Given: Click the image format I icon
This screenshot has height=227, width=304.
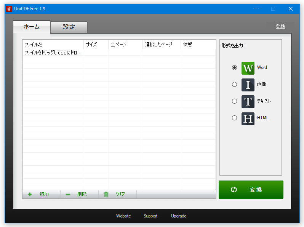Looking at the screenshot, I should (x=248, y=85).
